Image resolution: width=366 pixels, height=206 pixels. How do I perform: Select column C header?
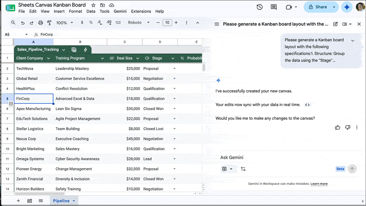(125, 42)
